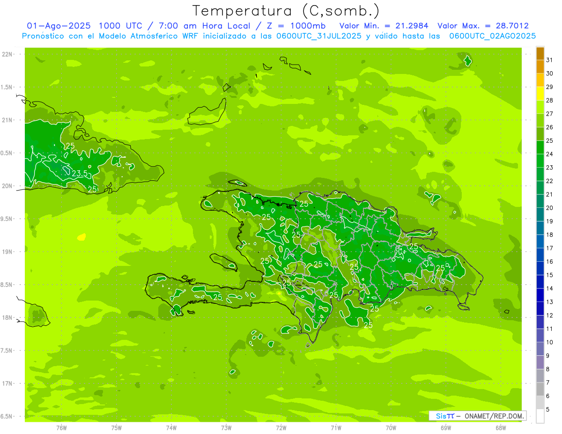The height and width of the screenshot is (434, 562).
Task: Click legend swatch between 30 and 31
Action: 540,66
